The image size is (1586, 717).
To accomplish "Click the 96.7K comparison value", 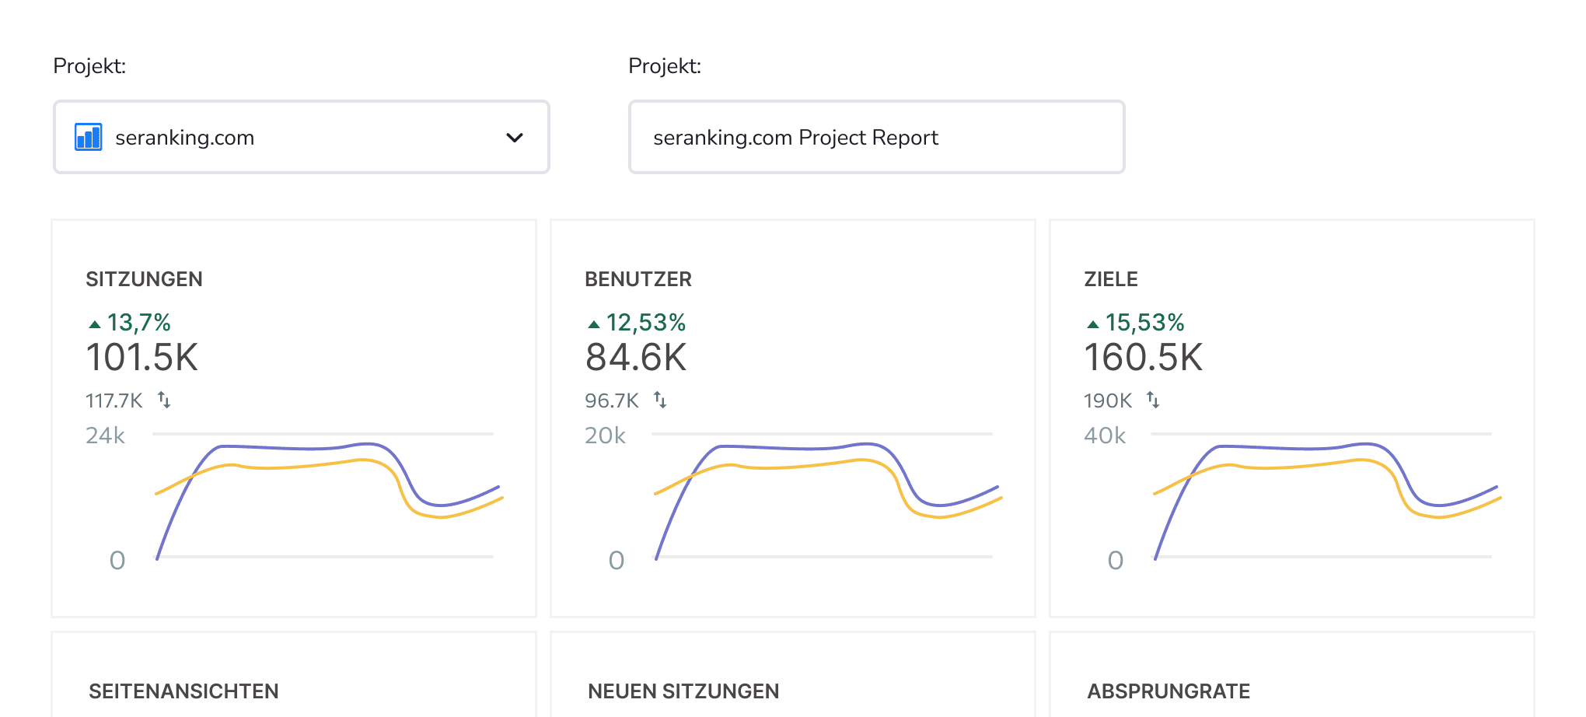I will [x=612, y=400].
